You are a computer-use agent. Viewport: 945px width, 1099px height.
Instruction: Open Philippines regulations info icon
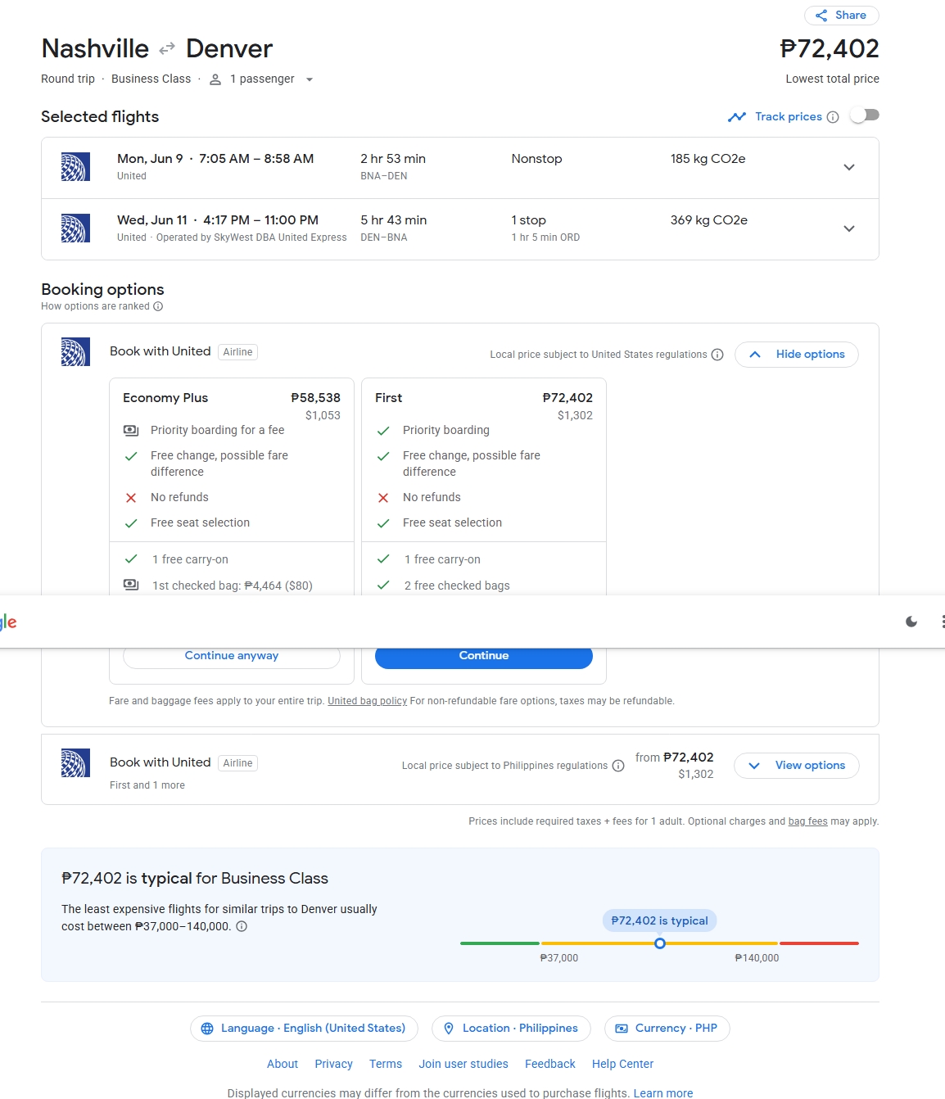[x=618, y=766]
